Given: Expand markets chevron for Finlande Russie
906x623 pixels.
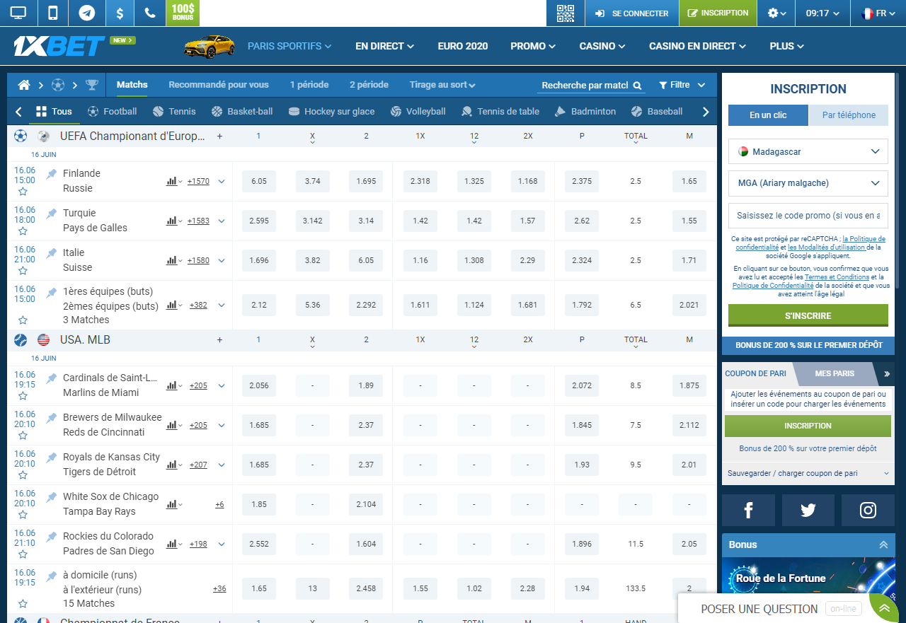Looking at the screenshot, I should (222, 182).
